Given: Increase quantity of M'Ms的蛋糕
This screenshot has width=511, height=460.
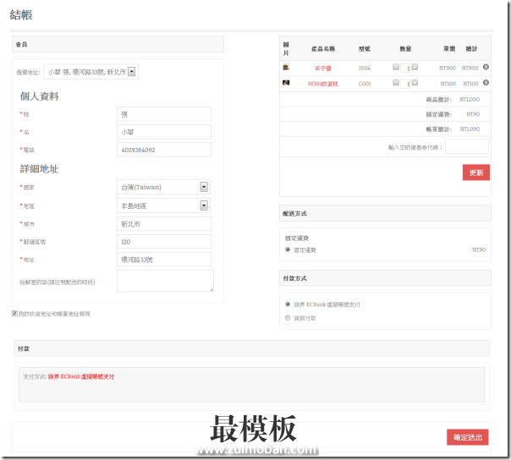Looking at the screenshot, I should click(x=415, y=83).
